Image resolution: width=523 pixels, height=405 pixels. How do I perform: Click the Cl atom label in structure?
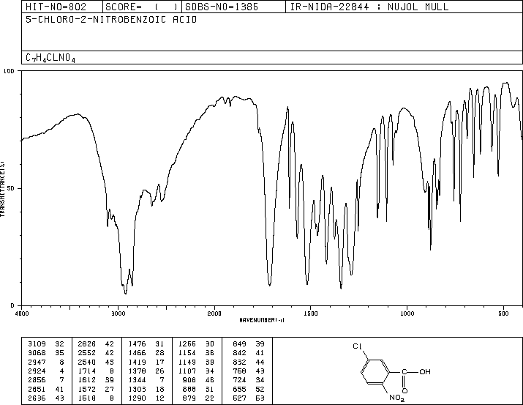coord(357,346)
